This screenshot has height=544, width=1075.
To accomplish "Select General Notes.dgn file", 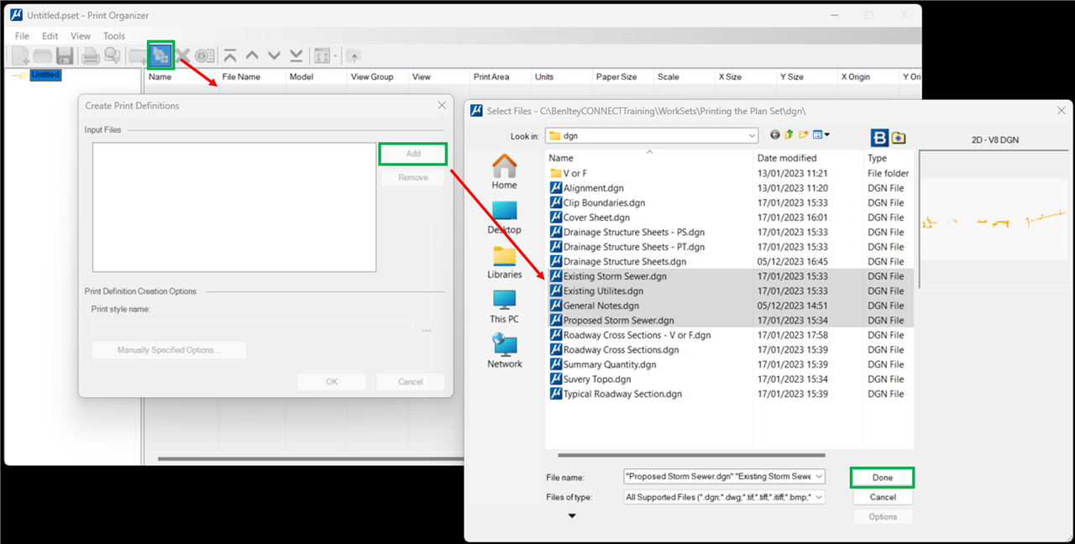I will pyautogui.click(x=601, y=306).
